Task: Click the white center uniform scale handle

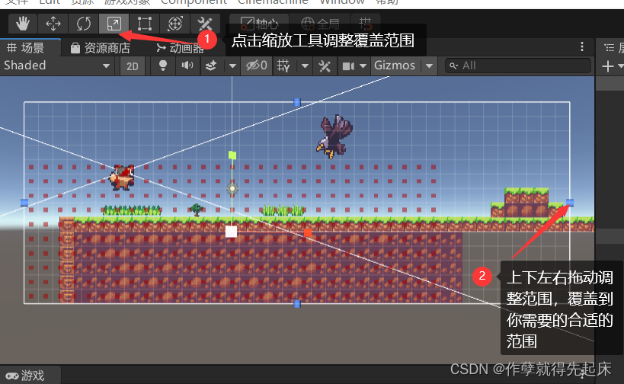Action: (231, 232)
